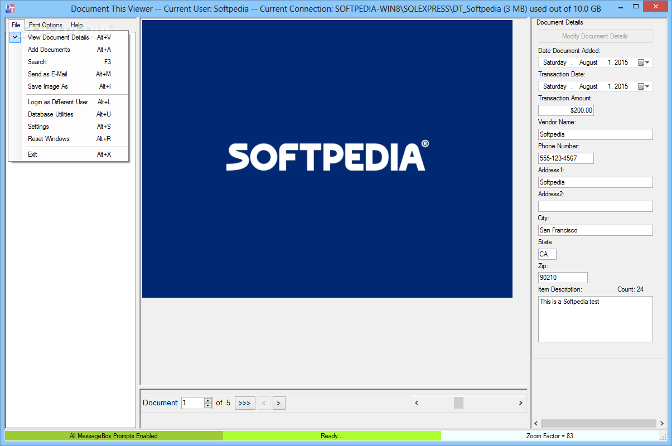Click Modify Document Details button

(595, 36)
